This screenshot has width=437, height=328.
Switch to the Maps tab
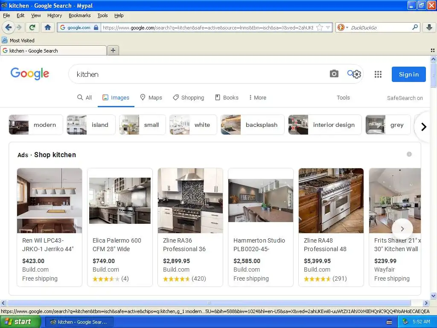tap(151, 98)
